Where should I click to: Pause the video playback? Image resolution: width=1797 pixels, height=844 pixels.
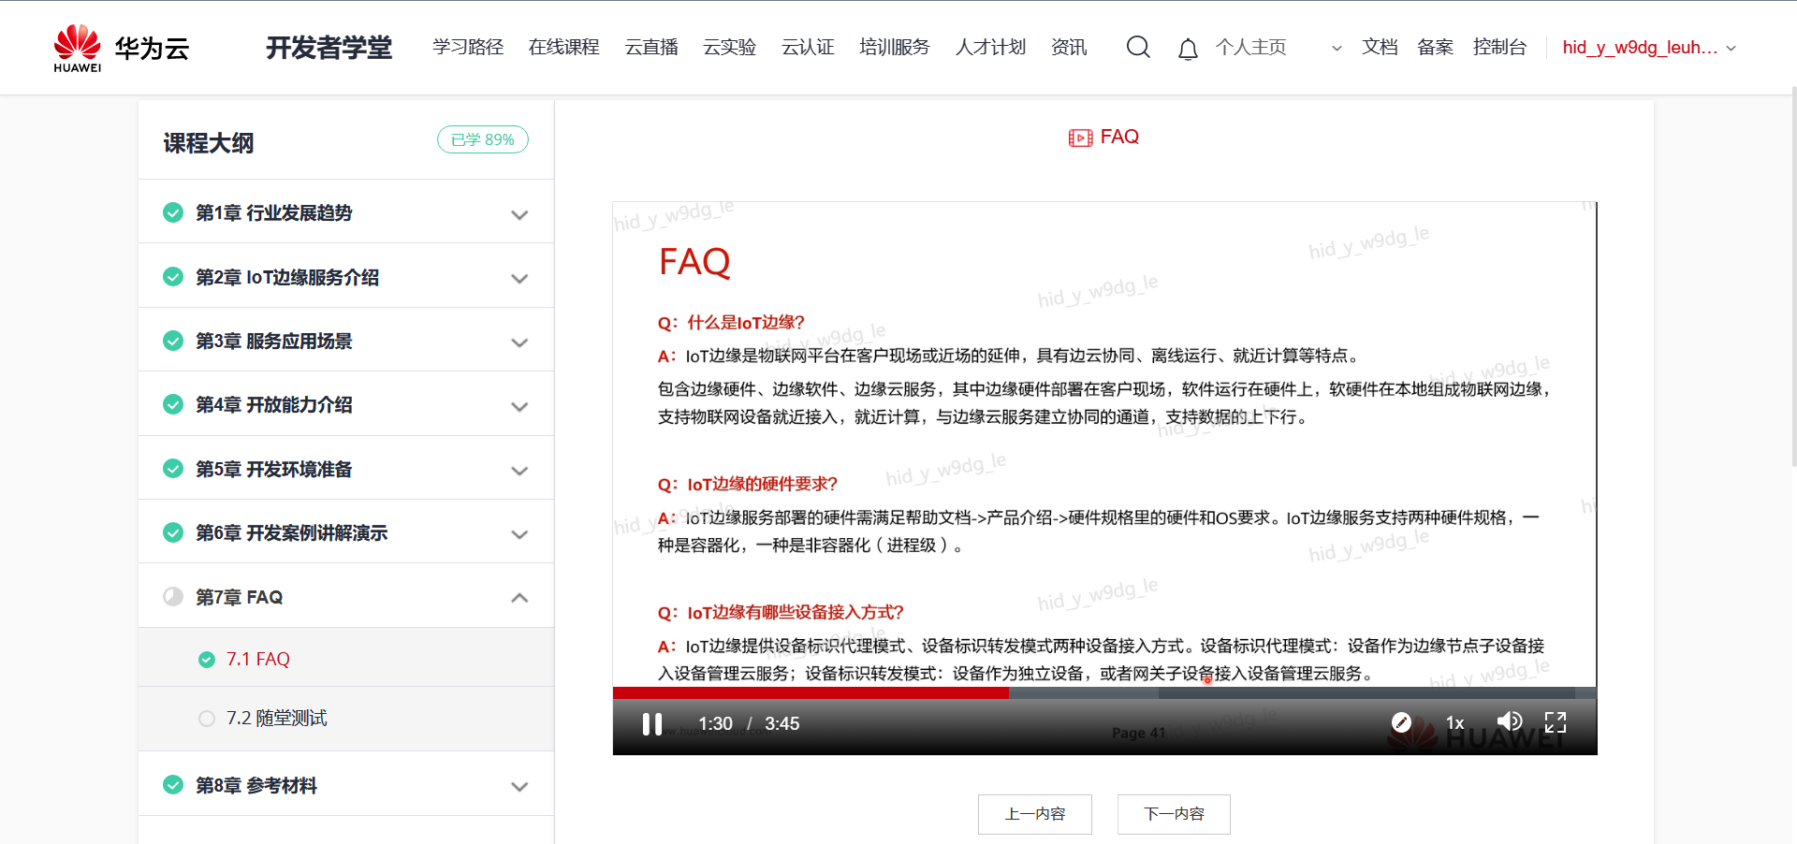(652, 723)
